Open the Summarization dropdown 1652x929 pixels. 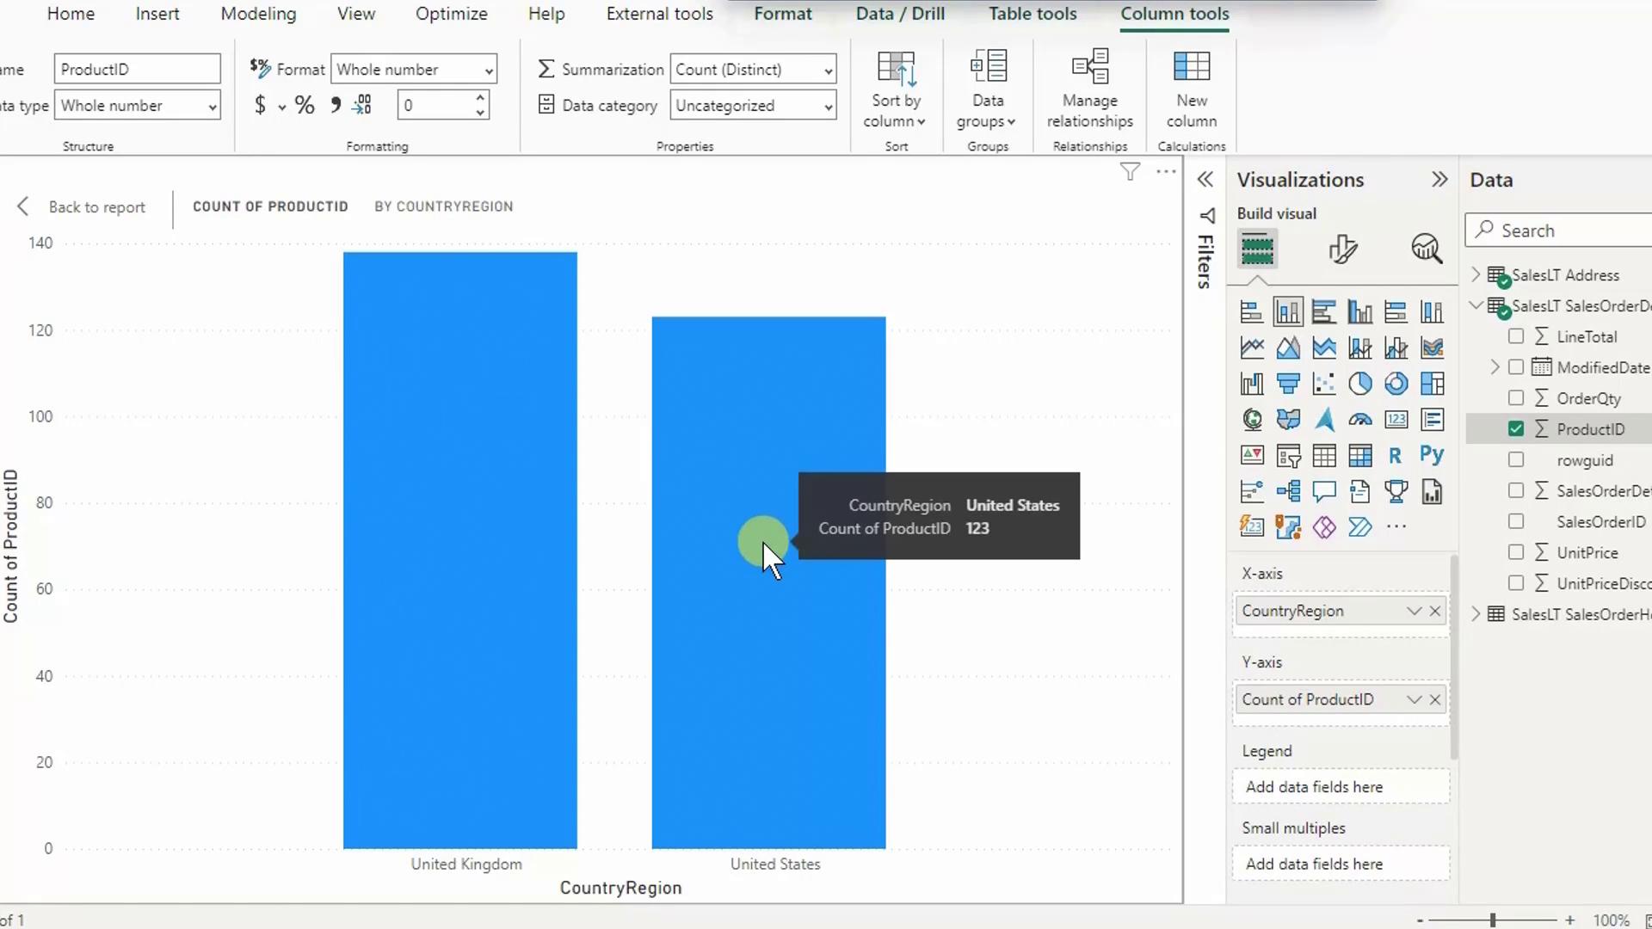point(753,70)
